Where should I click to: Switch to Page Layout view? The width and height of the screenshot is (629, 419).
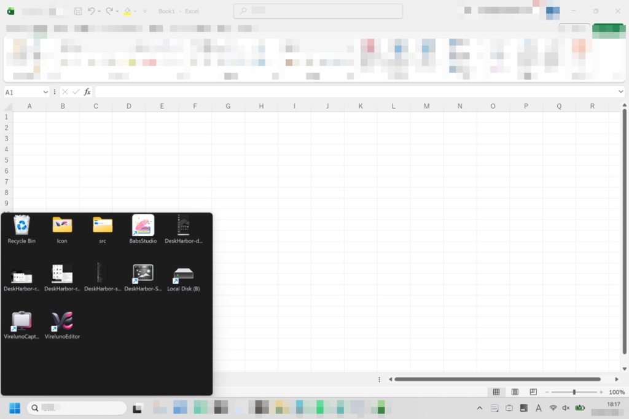(515, 392)
